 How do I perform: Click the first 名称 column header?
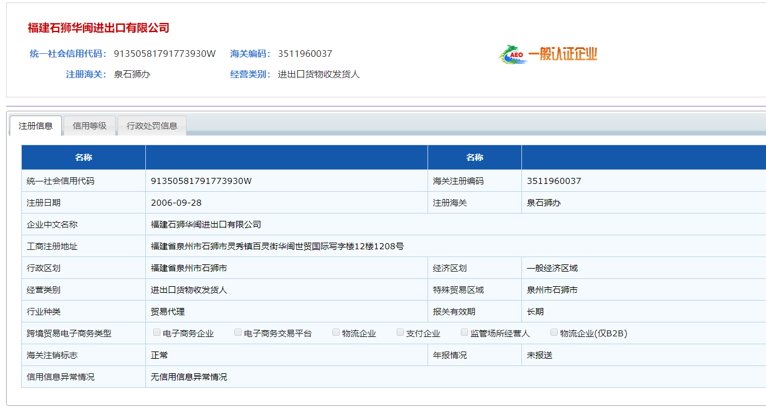[84, 157]
